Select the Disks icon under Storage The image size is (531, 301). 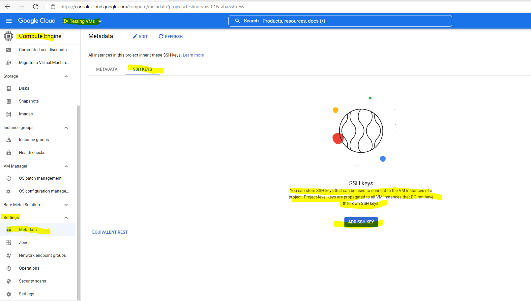pyautogui.click(x=9, y=88)
